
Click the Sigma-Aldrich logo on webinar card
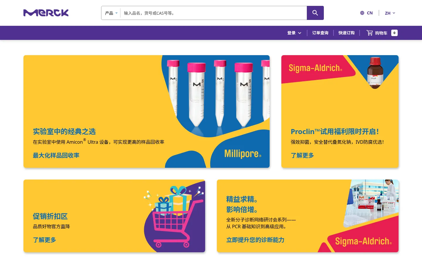click(363, 241)
